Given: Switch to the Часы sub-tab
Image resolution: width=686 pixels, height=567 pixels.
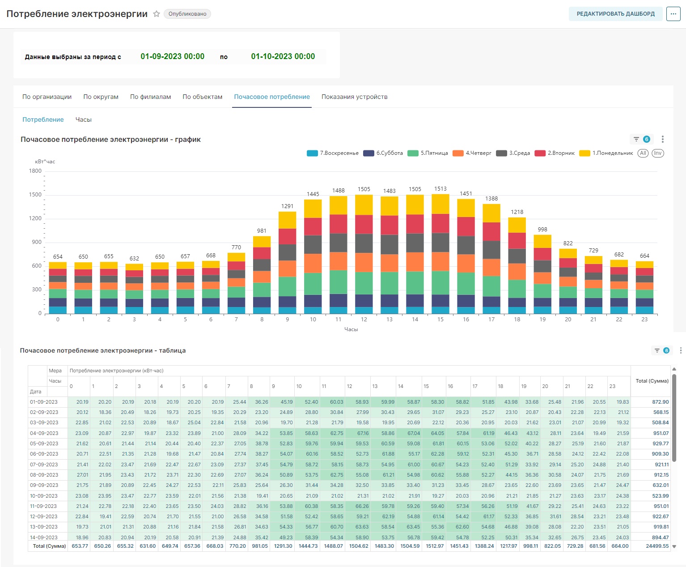Looking at the screenshot, I should [x=84, y=119].
